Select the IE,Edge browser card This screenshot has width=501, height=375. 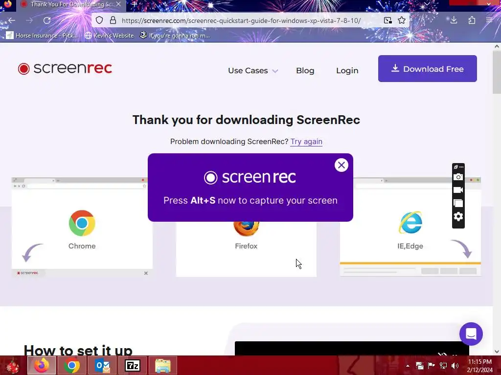tap(410, 227)
